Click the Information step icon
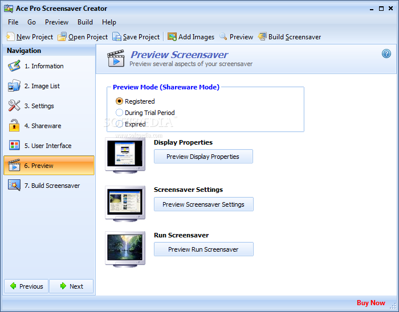The width and height of the screenshot is (399, 312). click(x=14, y=66)
